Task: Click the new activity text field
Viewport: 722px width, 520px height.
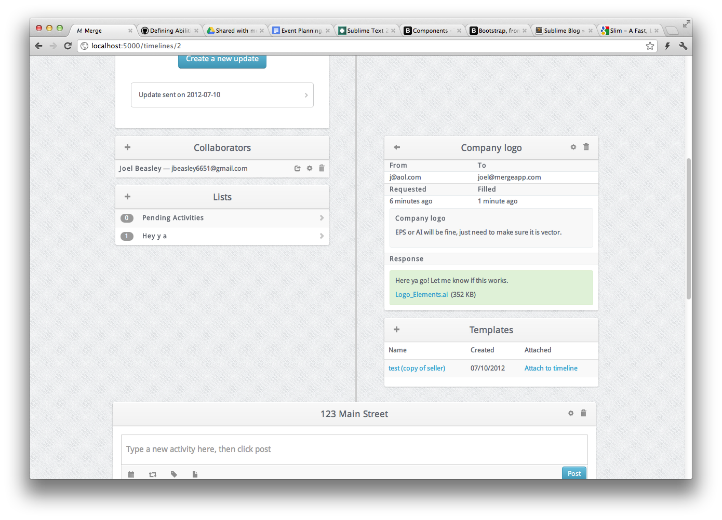Action: 354,449
